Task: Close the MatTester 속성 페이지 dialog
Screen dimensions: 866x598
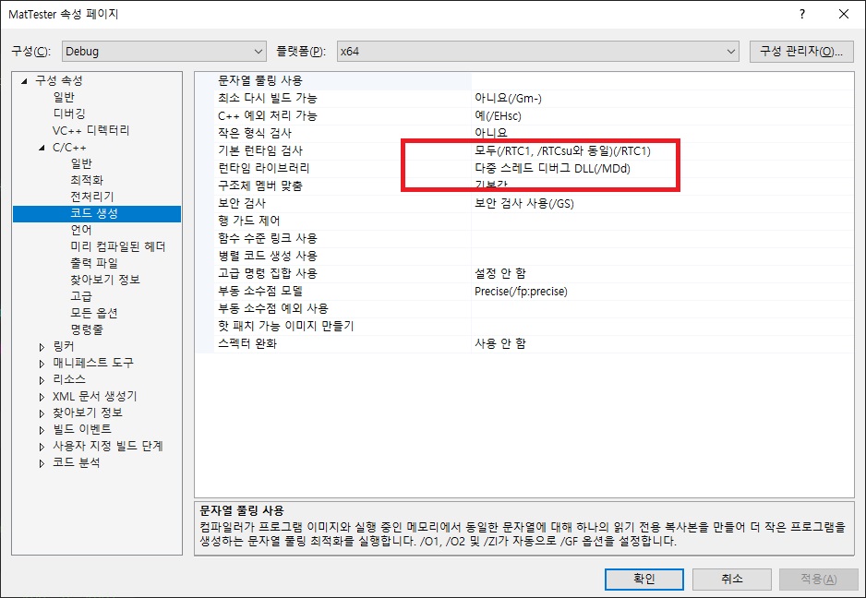Action: [x=844, y=14]
